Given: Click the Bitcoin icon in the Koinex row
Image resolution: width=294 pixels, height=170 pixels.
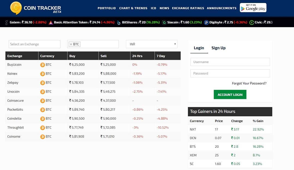Looking at the screenshot, I should coord(42,74).
